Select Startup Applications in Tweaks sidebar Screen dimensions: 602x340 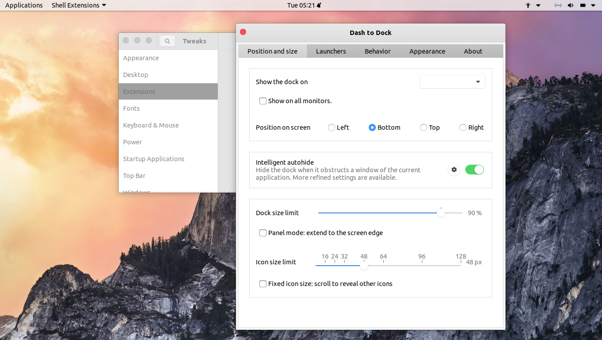168,159
